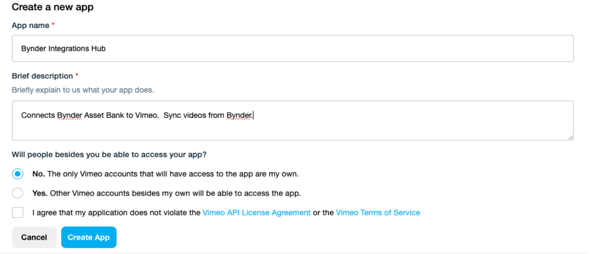Click the Create App button
The height and width of the screenshot is (254, 597).
click(89, 237)
